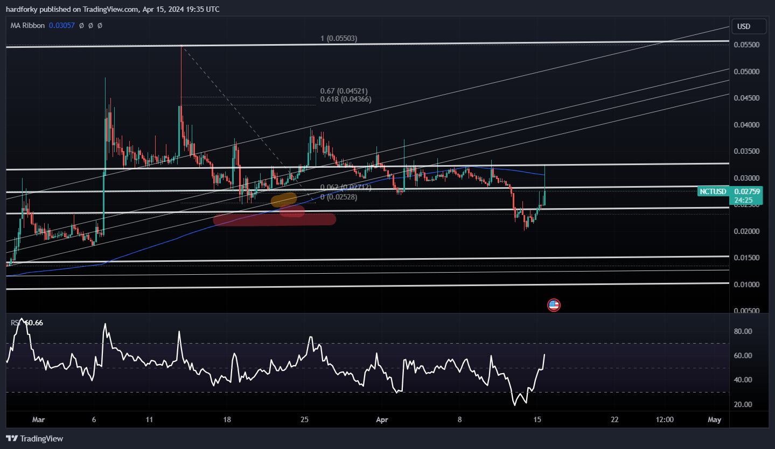Click the 0.02000 price axis label
The height and width of the screenshot is (449, 775).
747,231
